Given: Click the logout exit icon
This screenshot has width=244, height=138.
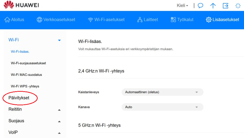Looking at the screenshot, I should 225,6.
